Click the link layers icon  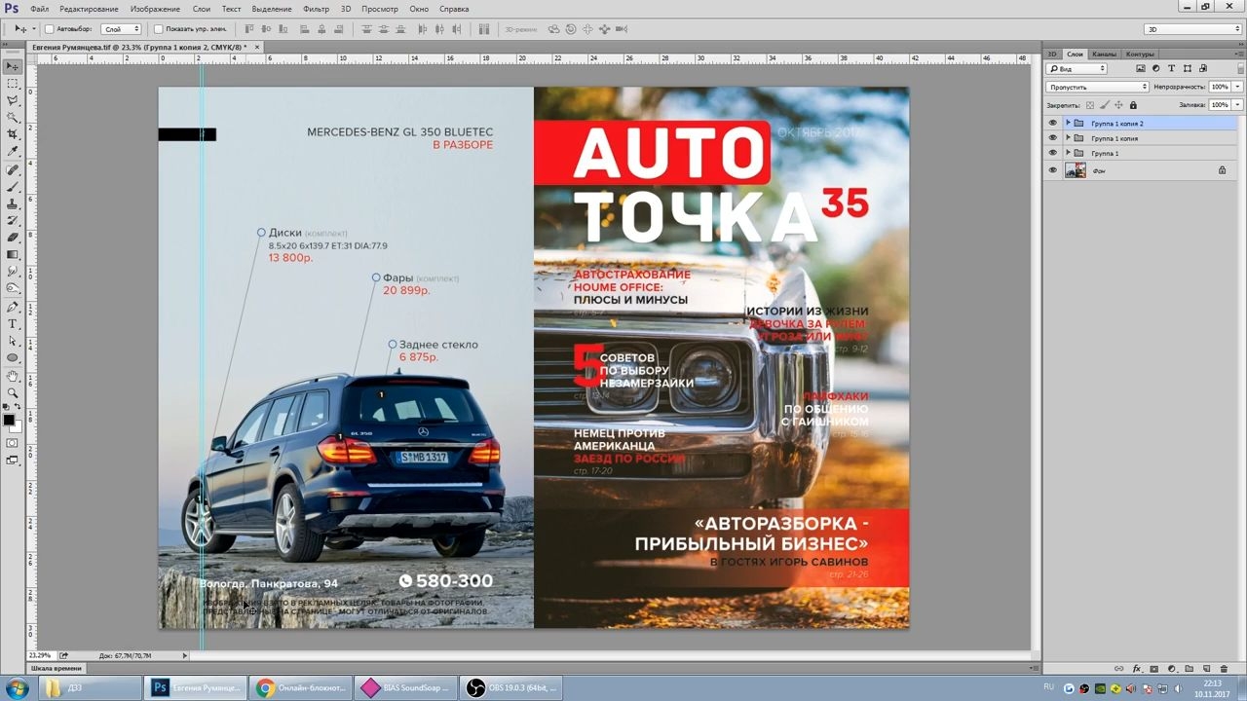[x=1118, y=669]
